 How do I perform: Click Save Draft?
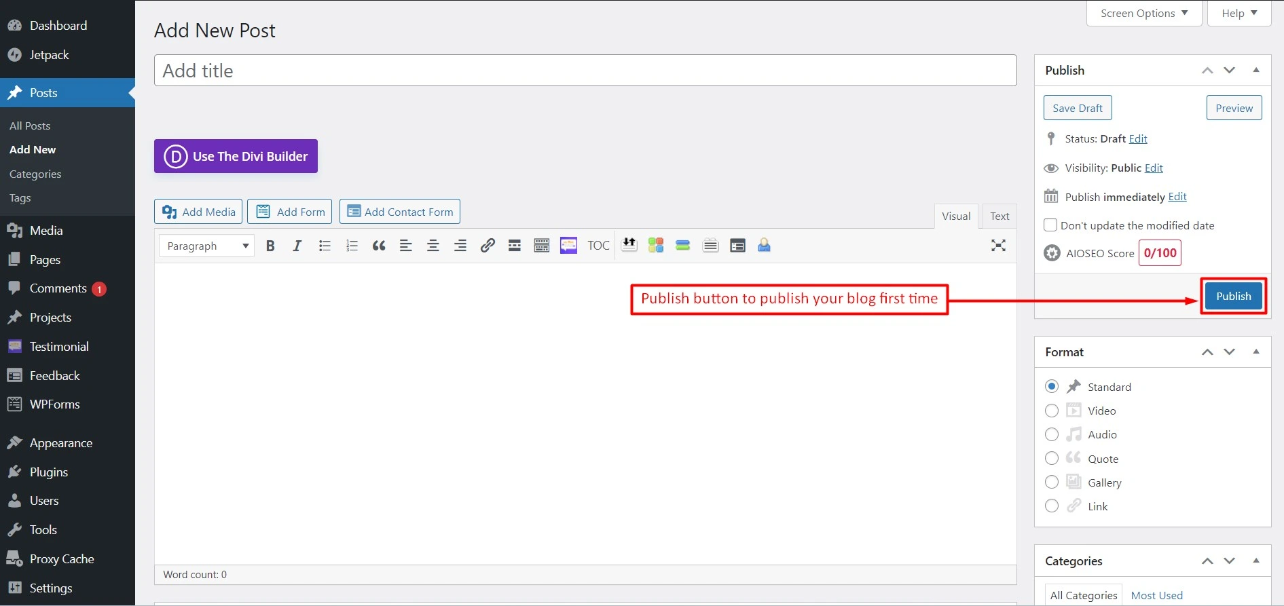(1078, 108)
